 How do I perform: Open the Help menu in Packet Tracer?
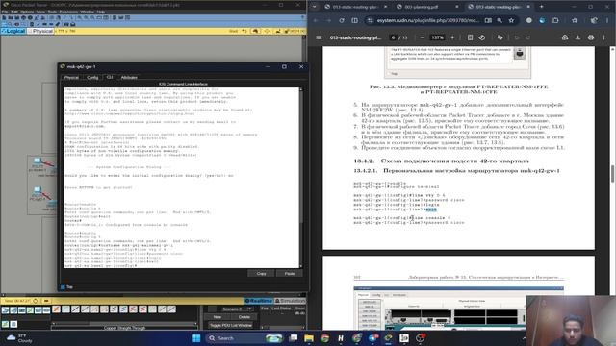[100, 12]
